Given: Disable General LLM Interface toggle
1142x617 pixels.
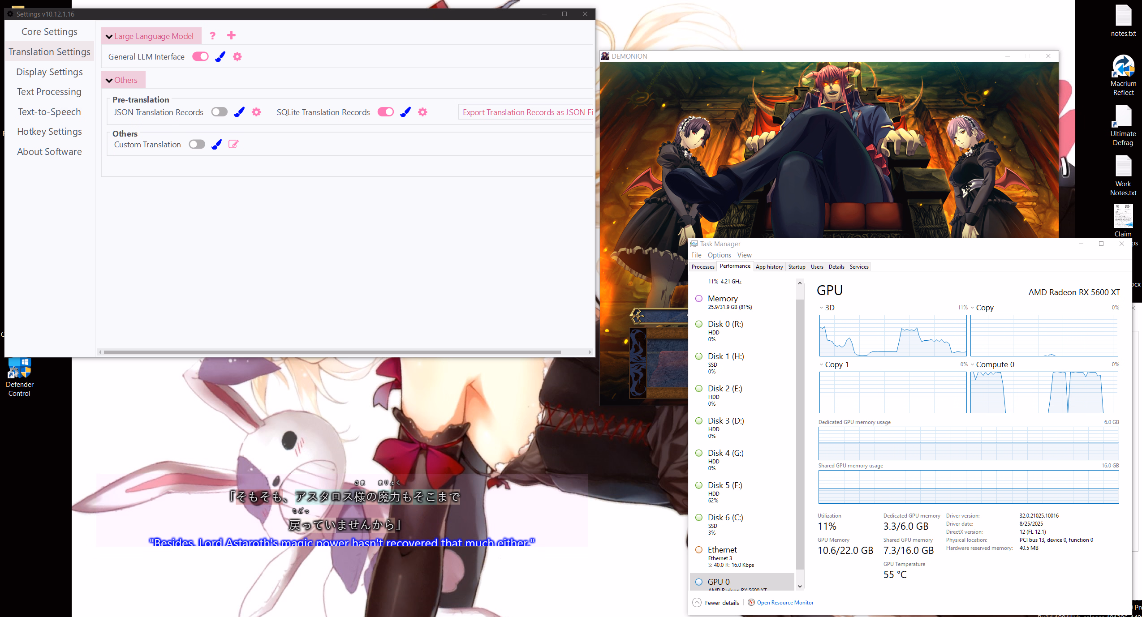Looking at the screenshot, I should click(200, 56).
